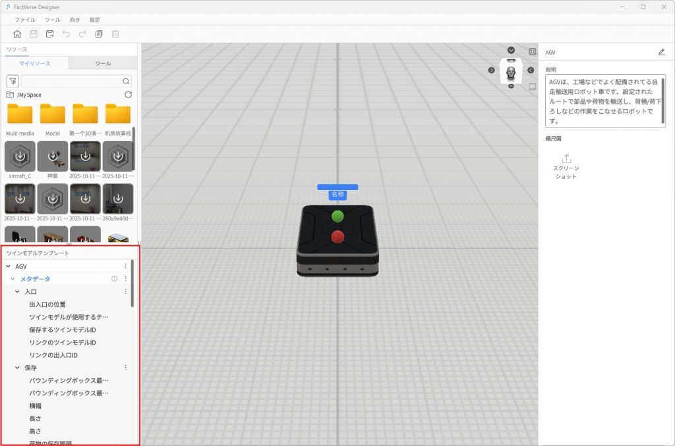Collapse the 入口 tree group
The image size is (675, 446).
pos(18,291)
